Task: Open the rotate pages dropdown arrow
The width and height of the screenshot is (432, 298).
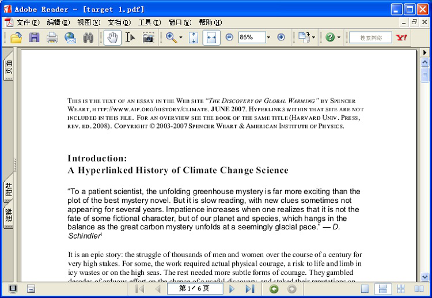Action: [x=313, y=37]
